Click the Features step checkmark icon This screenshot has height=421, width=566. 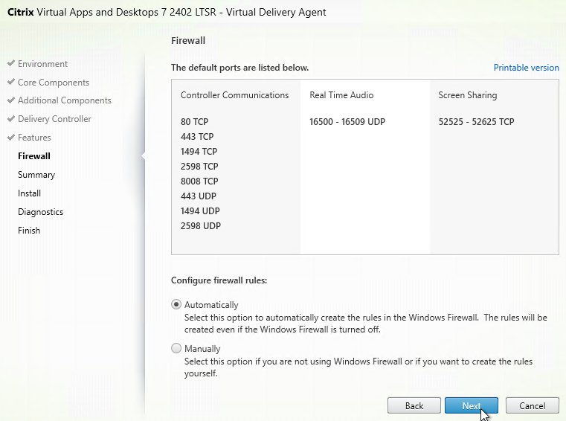point(11,137)
